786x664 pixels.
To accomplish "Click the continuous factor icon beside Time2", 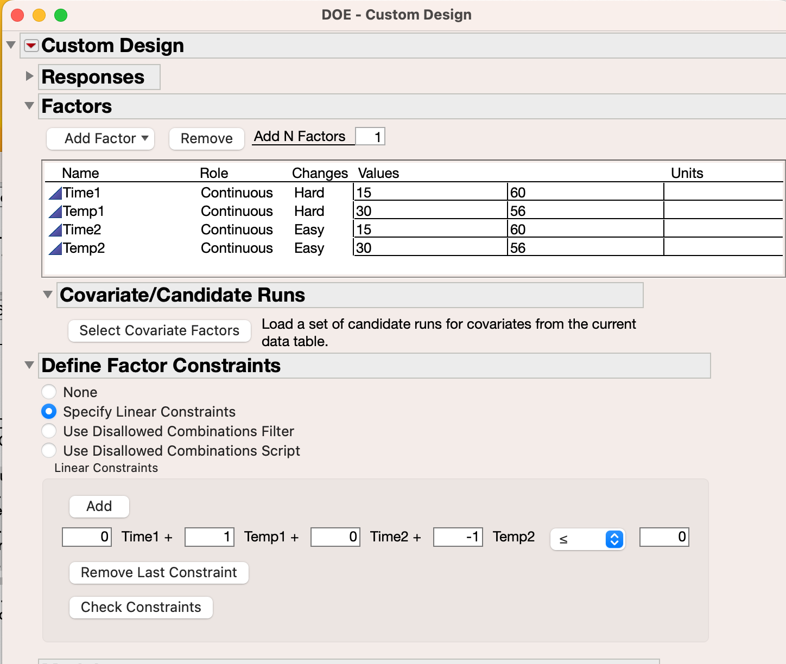I will [x=55, y=230].
